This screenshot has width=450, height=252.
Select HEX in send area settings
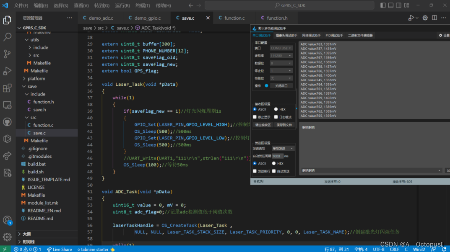[x=274, y=164]
